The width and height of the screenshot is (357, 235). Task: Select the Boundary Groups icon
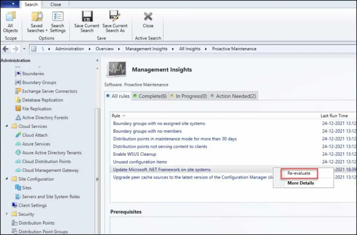tap(18, 82)
